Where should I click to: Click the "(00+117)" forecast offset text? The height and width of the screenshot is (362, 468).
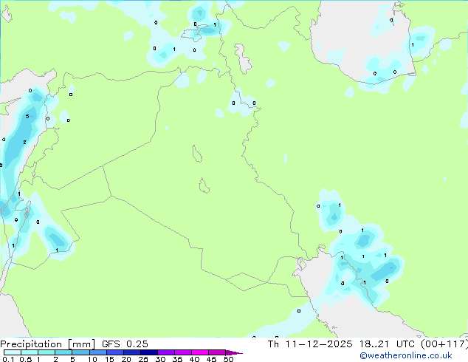click(444, 344)
